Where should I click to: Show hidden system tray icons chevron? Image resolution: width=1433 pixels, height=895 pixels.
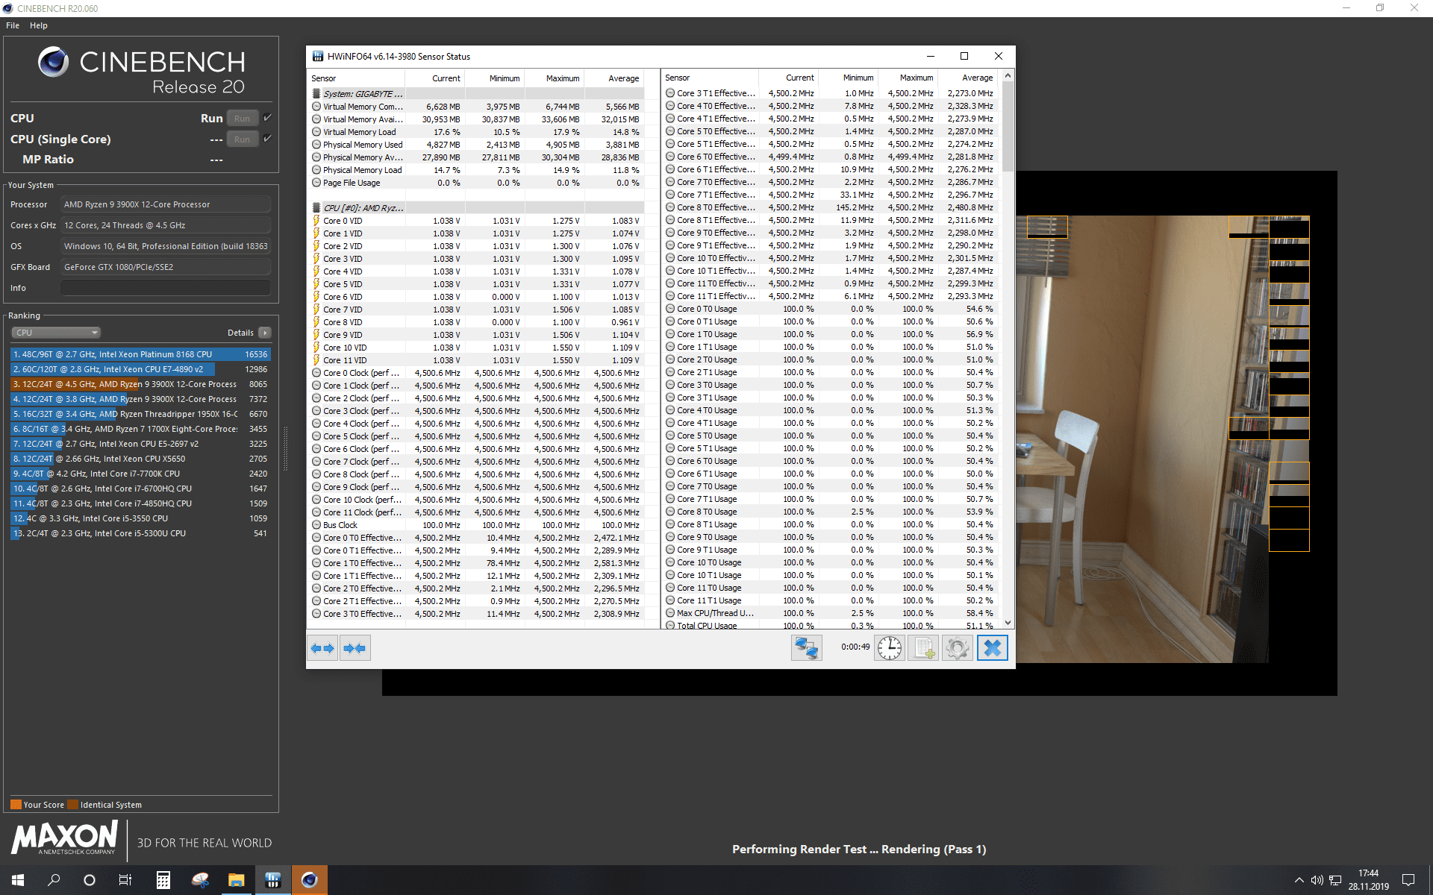[1299, 880]
